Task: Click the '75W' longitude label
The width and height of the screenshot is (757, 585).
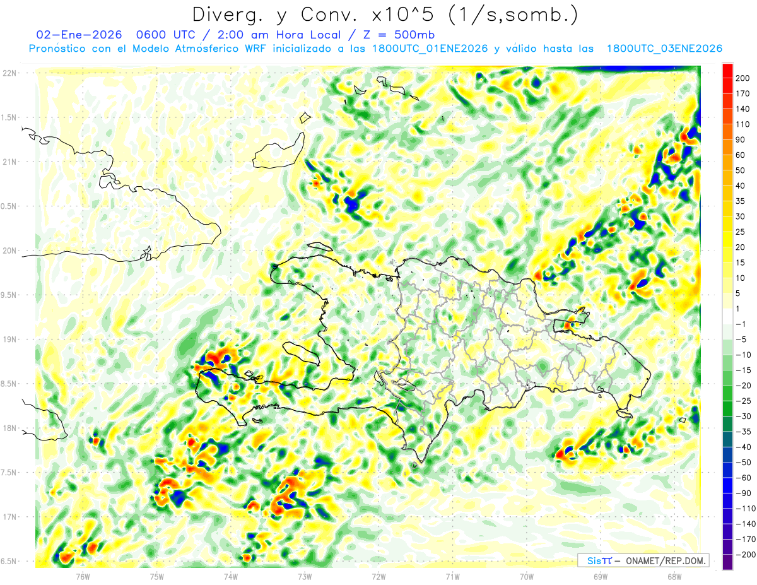Action: click(157, 576)
